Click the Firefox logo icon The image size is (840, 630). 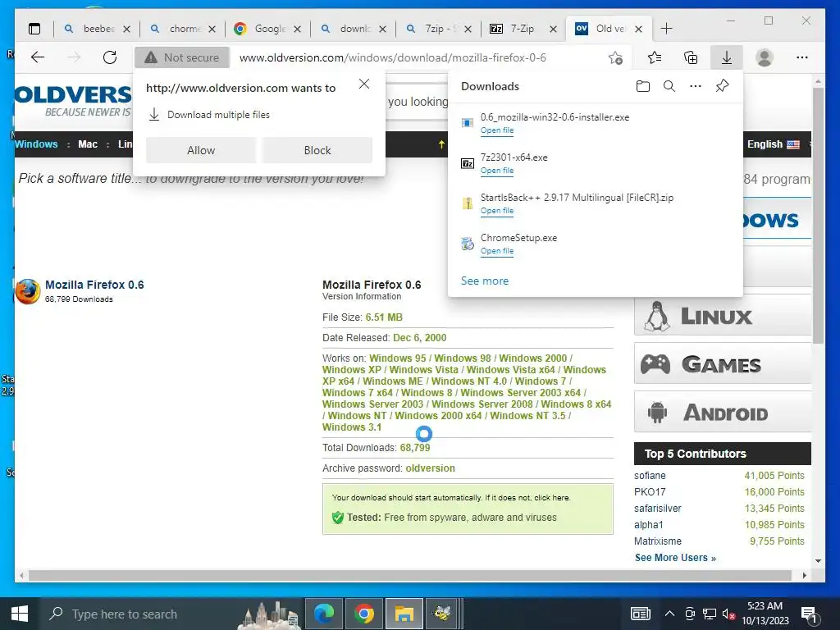point(28,291)
